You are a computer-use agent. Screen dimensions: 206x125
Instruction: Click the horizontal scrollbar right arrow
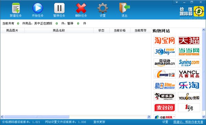pyautogui.click(x=149, y=117)
